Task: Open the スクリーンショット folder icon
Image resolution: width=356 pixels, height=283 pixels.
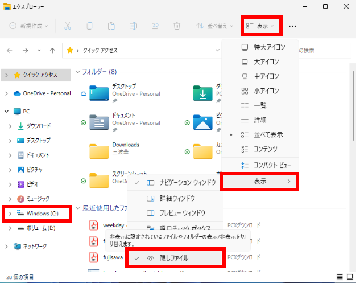Action: click(x=99, y=181)
